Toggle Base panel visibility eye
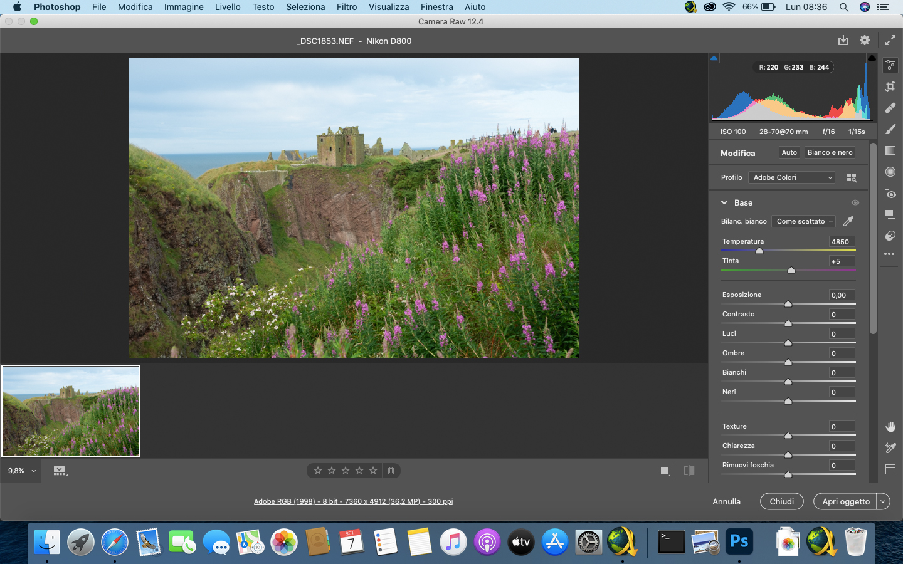This screenshot has width=903, height=564. tap(855, 203)
